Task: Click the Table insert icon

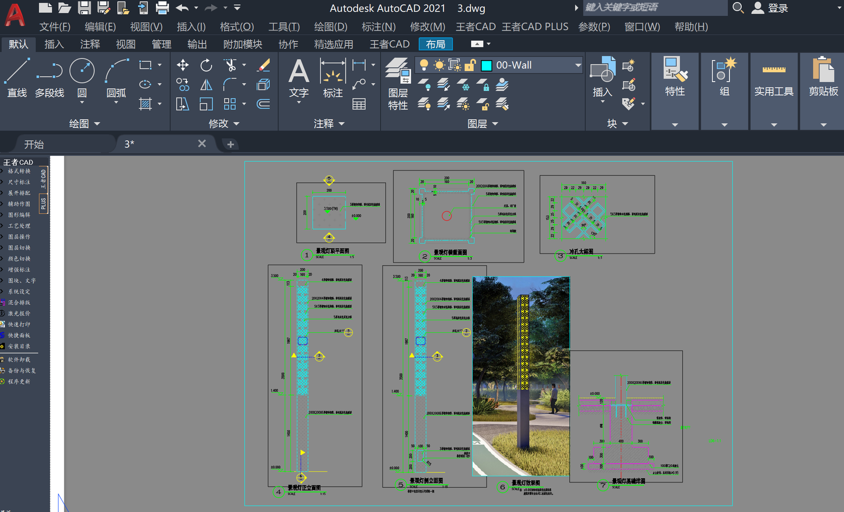Action: pyautogui.click(x=359, y=104)
